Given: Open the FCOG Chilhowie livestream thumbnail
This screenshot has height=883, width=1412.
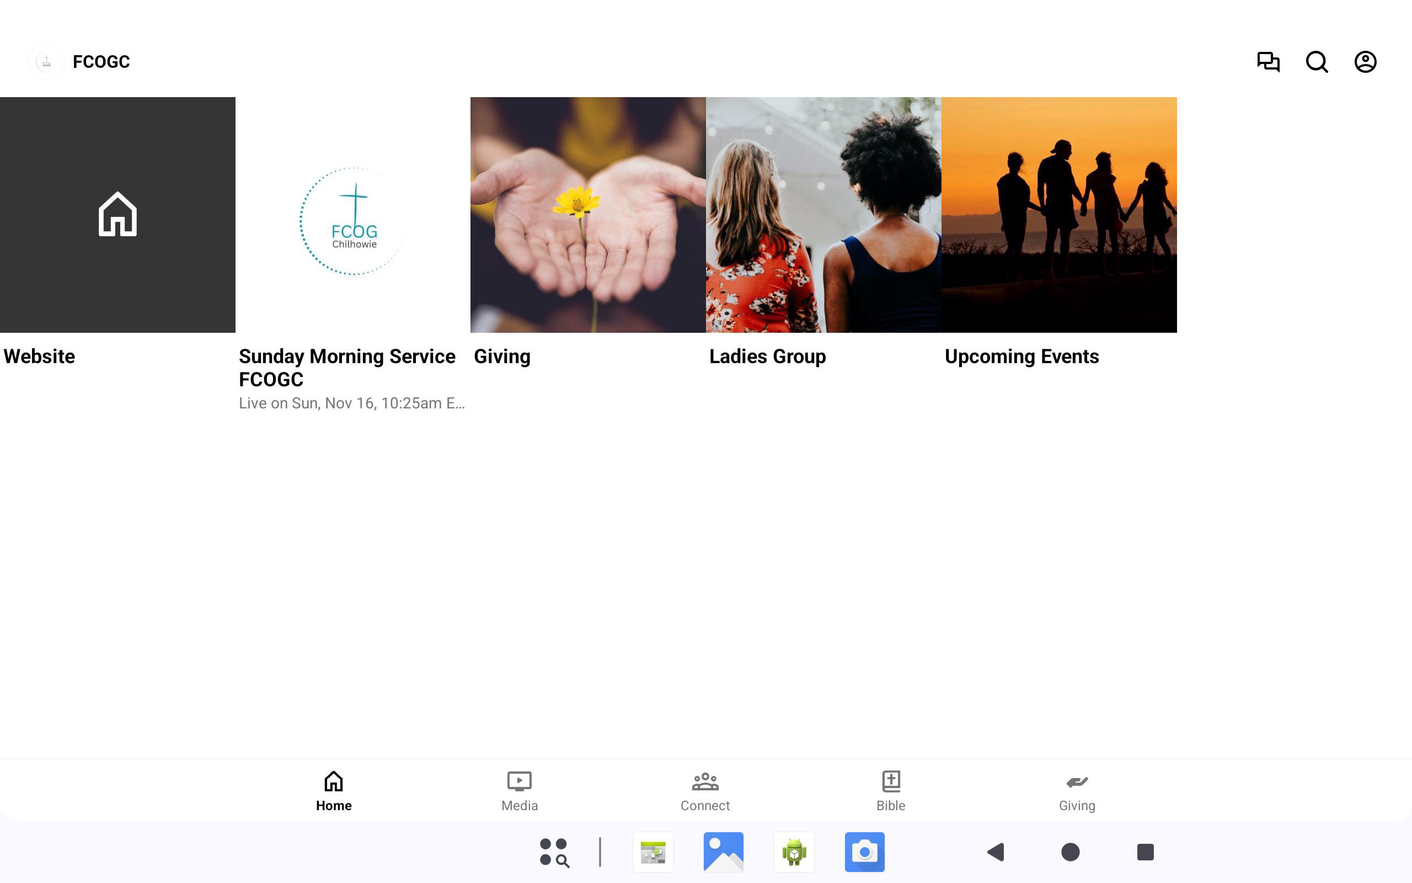Looking at the screenshot, I should 353,214.
